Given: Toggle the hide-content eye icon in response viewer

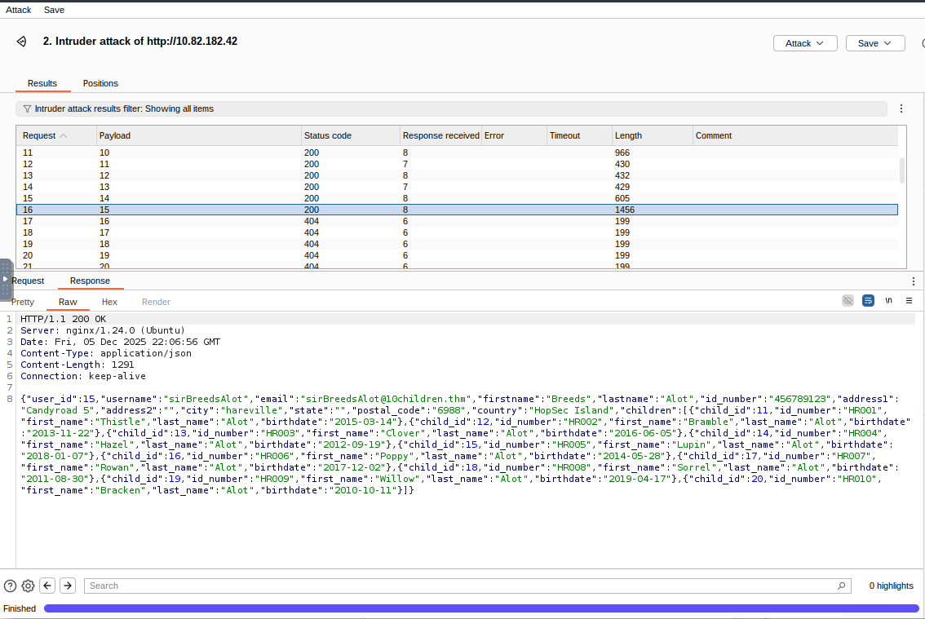Looking at the screenshot, I should 848,300.
